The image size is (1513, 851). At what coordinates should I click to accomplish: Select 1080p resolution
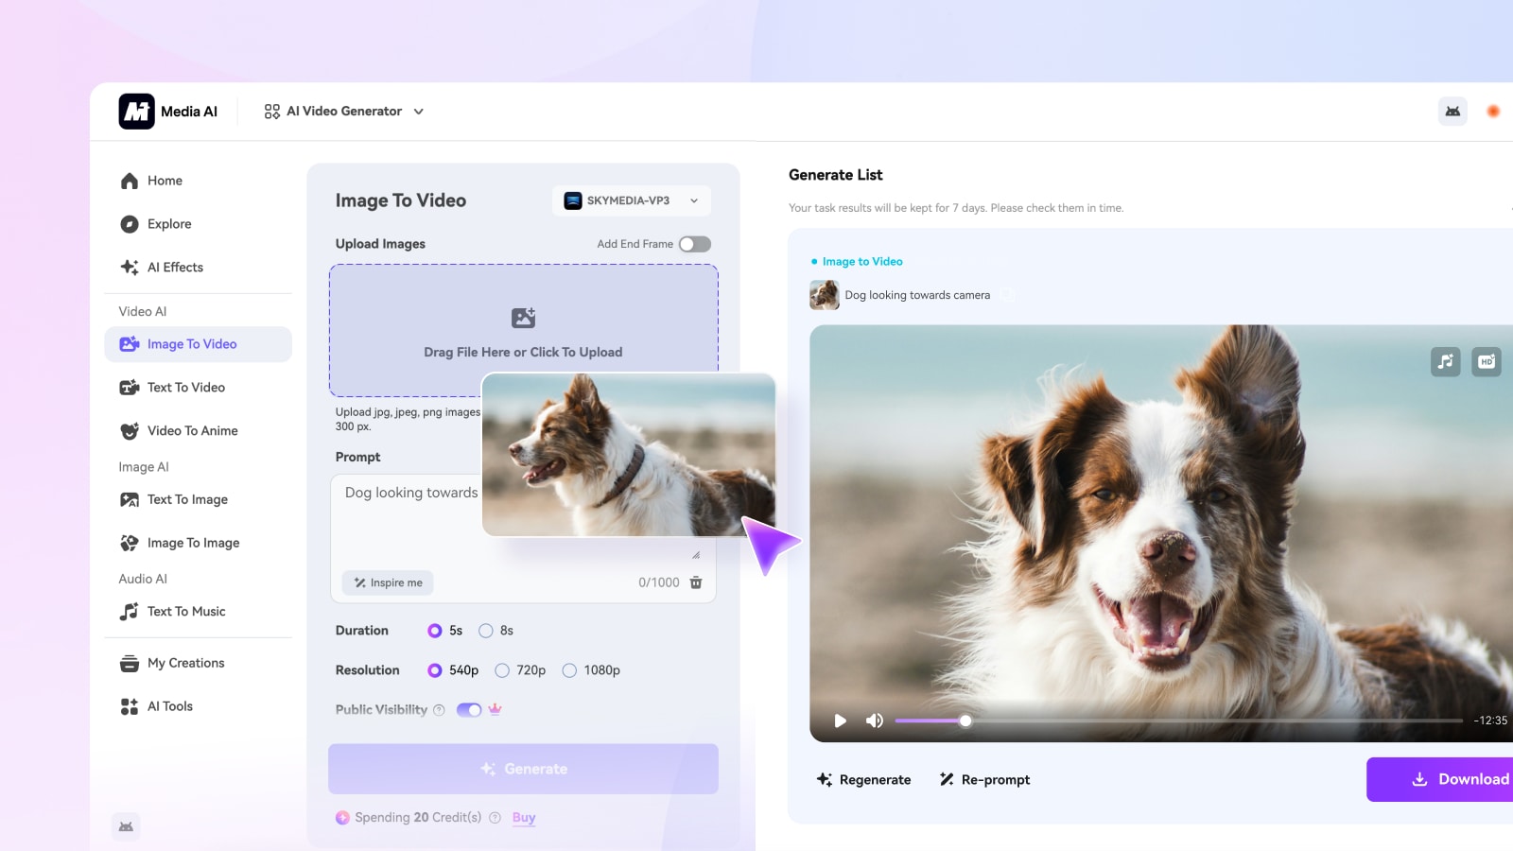[x=591, y=670]
